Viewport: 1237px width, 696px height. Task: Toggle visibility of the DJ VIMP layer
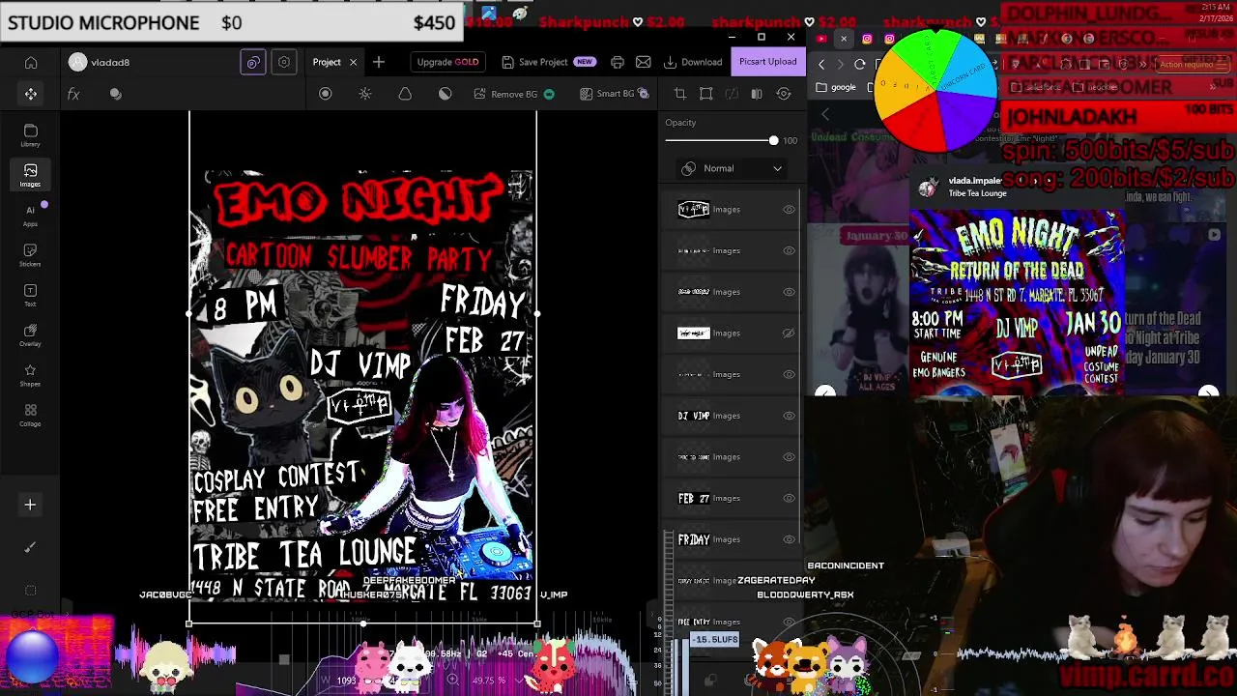point(789,416)
